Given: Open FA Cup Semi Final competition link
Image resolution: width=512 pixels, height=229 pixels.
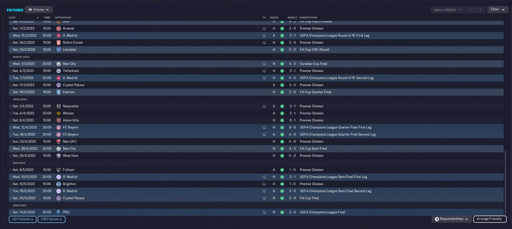Looking at the screenshot, I should 313,149.
